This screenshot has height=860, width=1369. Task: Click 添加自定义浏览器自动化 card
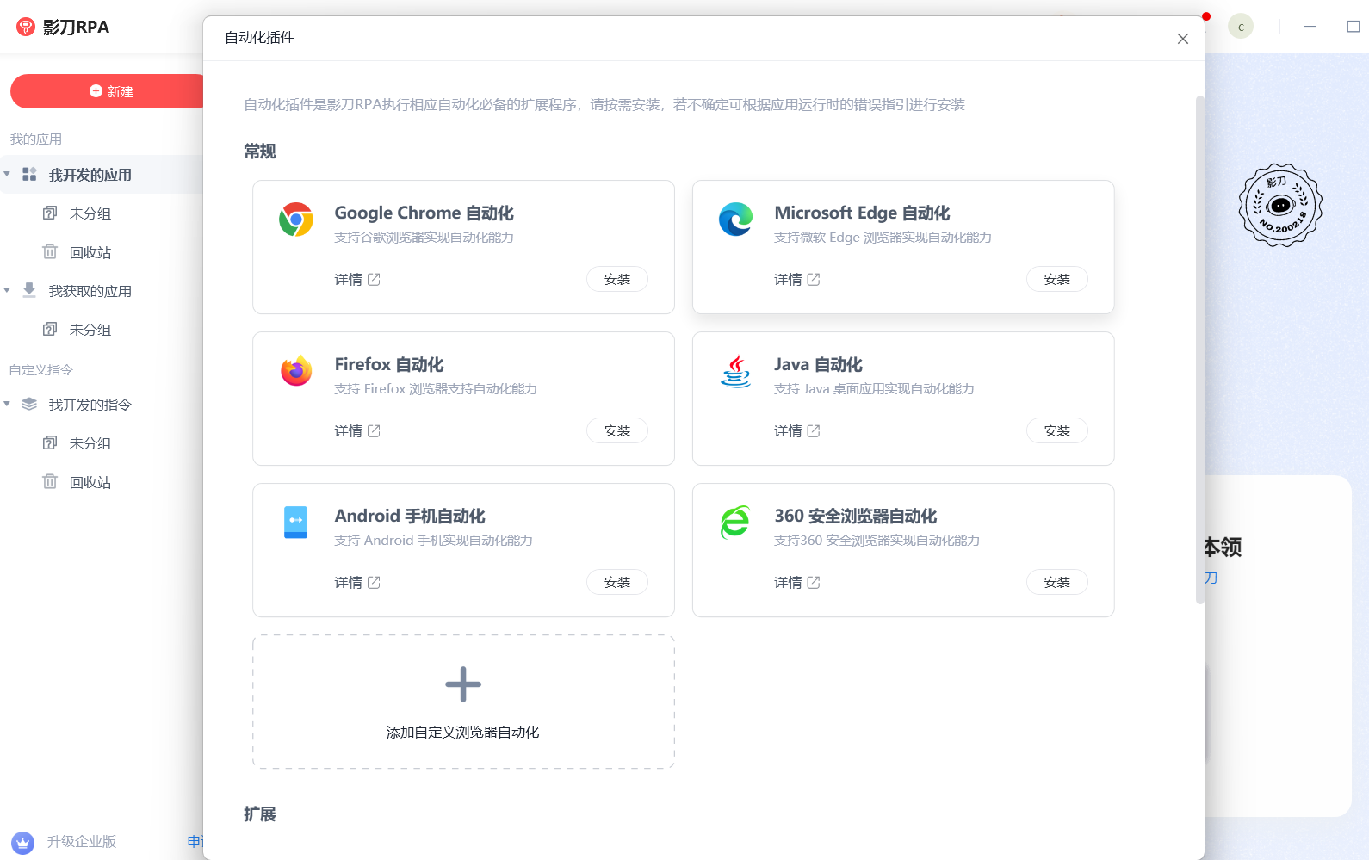tap(463, 702)
